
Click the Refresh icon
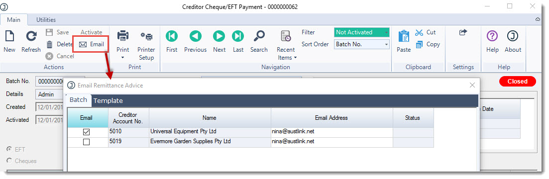[31, 36]
